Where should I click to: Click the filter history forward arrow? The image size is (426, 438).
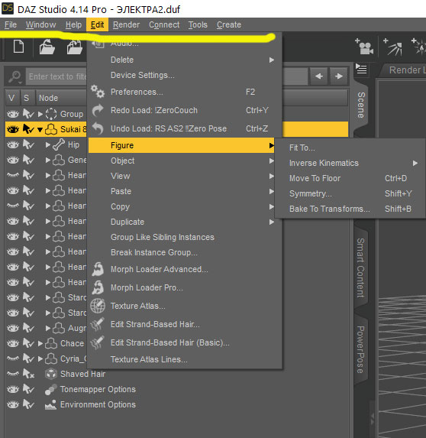click(339, 76)
